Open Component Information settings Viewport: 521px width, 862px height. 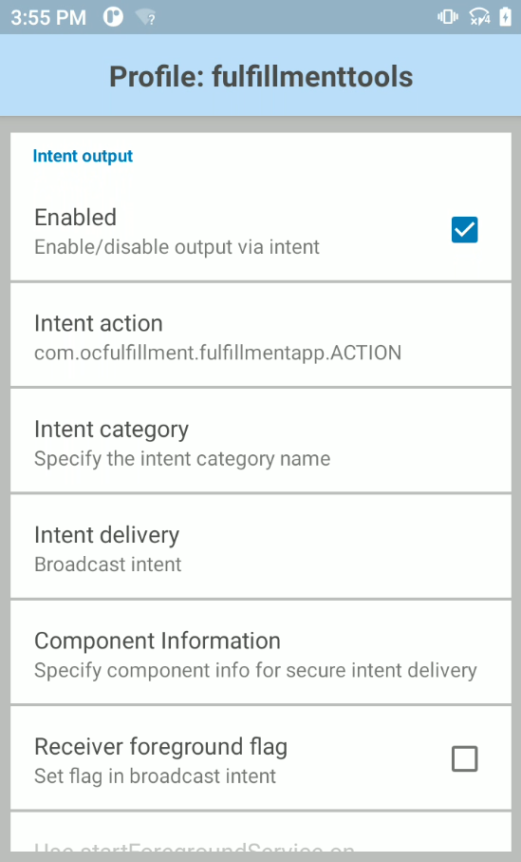pyautogui.click(x=261, y=653)
